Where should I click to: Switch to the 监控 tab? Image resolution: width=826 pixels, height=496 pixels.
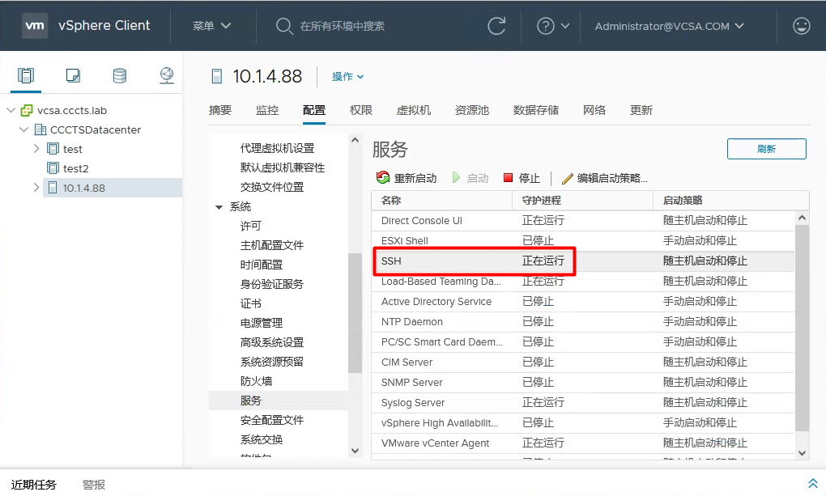(x=266, y=111)
